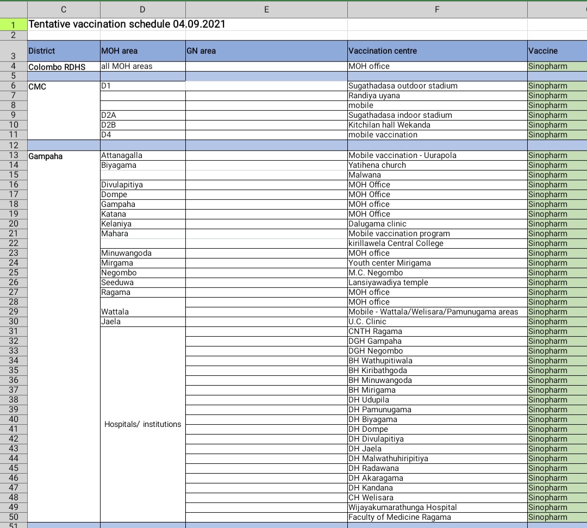Select row 50 header

14,517
